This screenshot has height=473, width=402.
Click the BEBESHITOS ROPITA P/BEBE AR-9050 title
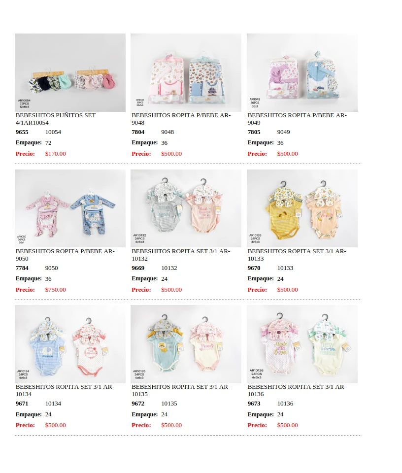click(x=65, y=255)
